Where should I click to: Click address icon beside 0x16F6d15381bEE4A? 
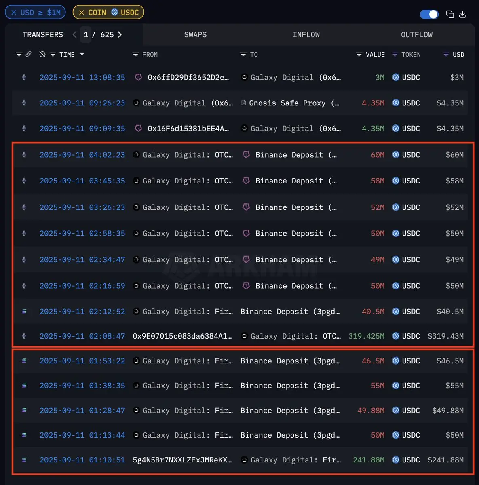(138, 128)
